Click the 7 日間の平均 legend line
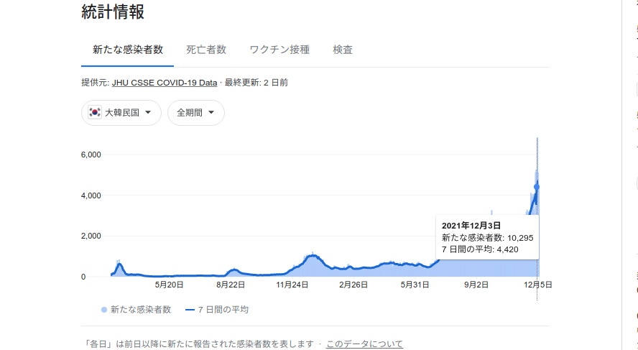The width and height of the screenshot is (638, 350). click(190, 310)
